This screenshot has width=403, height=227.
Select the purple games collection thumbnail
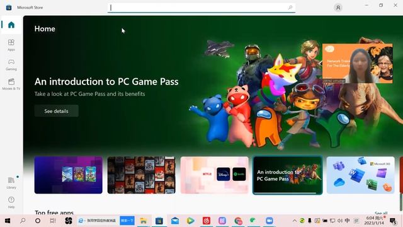pyautogui.click(x=69, y=175)
